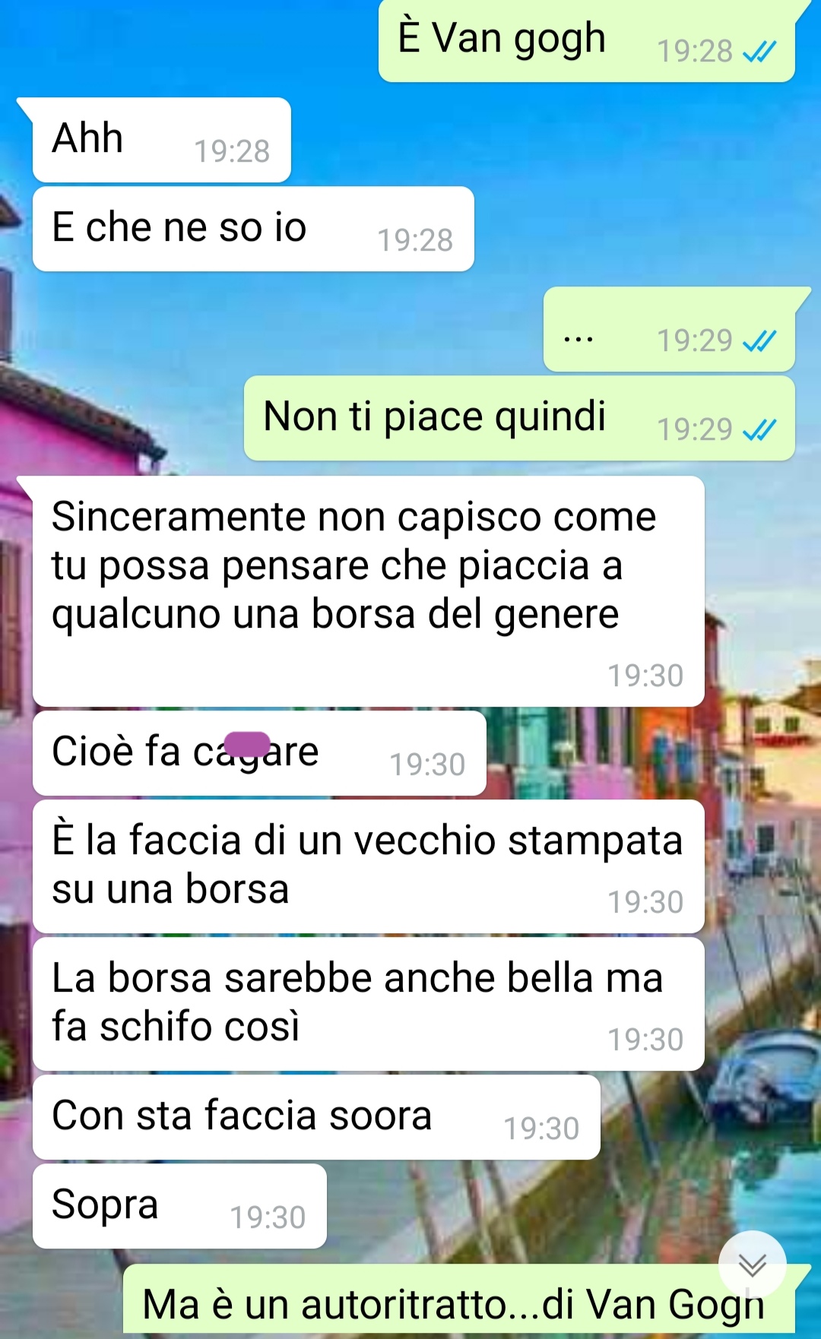Select the 'Ahh' received message

(x=161, y=140)
